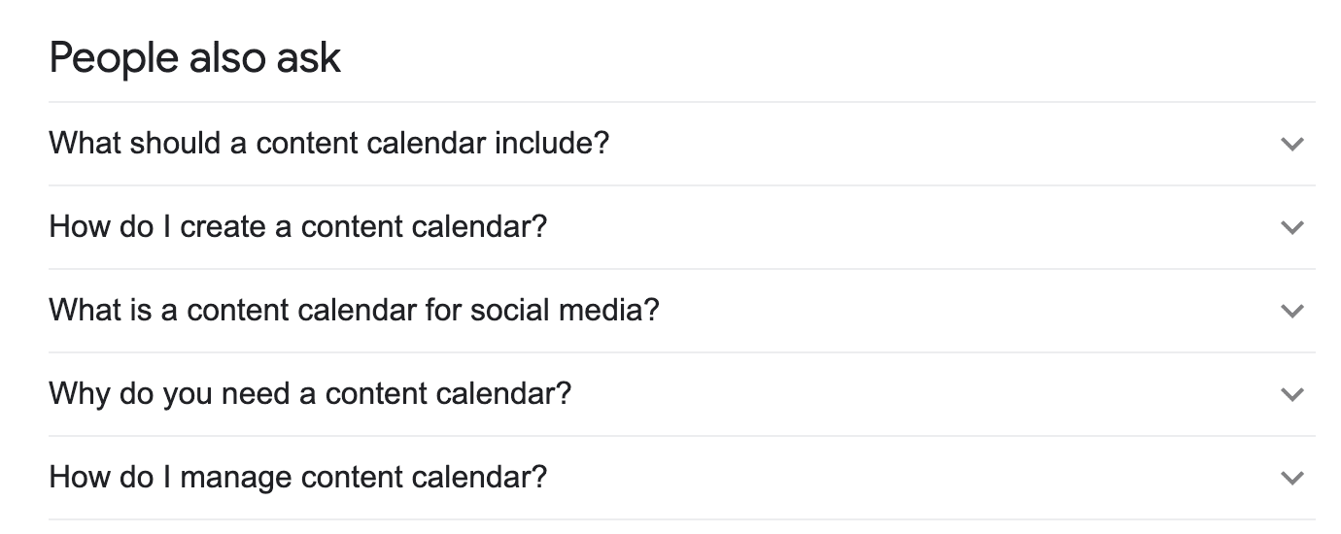Click blank space in the 'What should a content calendar include?' row

[x=923, y=144]
